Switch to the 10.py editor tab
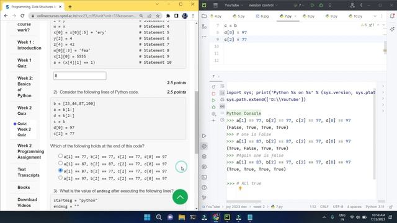The height and width of the screenshot is (223, 397). (355, 16)
